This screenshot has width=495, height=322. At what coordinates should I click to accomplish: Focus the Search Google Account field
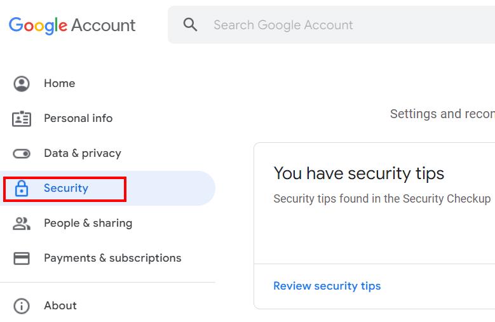point(332,25)
